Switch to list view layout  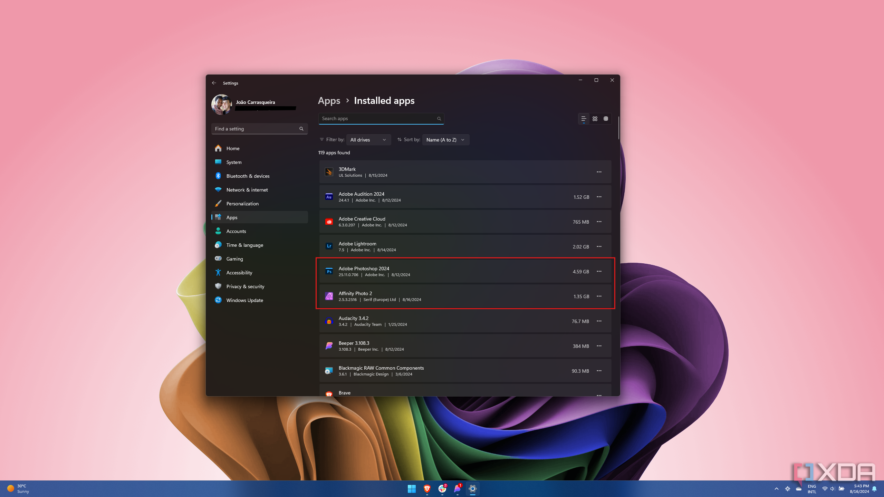(x=584, y=118)
